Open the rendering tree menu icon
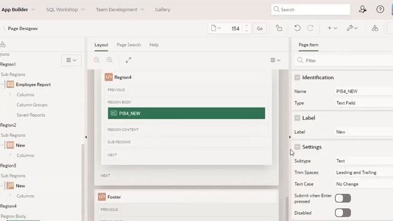Screen dimensions: 393x221 pos(71,60)
